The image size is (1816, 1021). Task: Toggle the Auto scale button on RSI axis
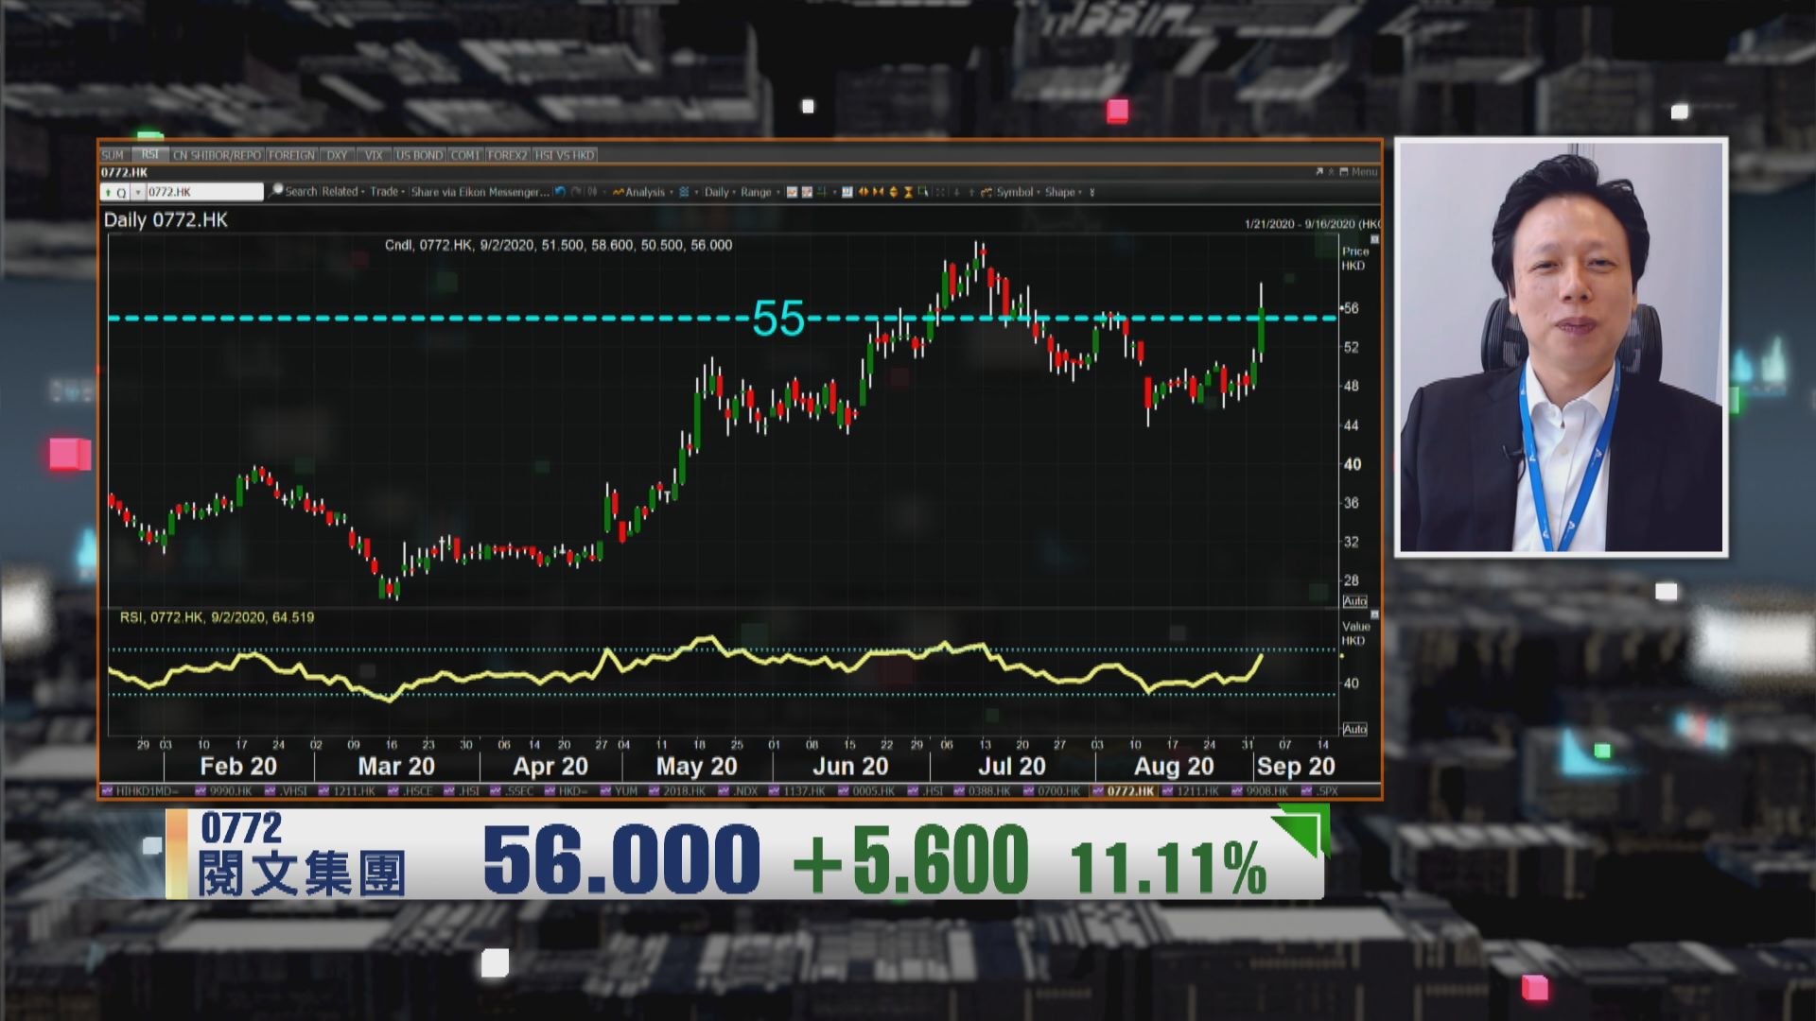click(x=1354, y=729)
